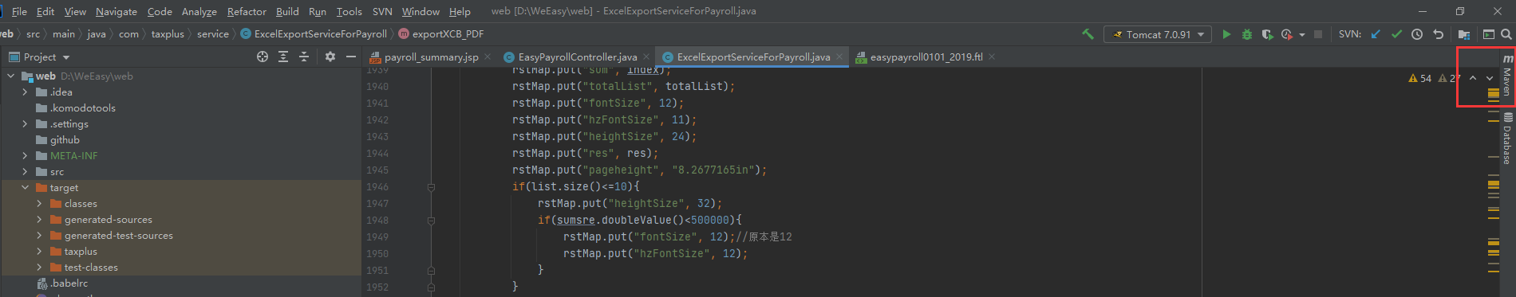Open the Maven tool window

[1507, 76]
